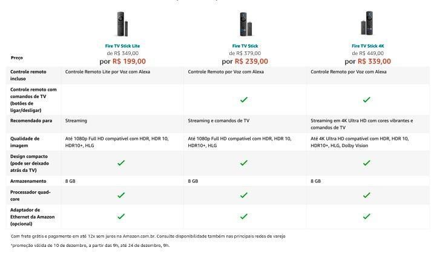This screenshot has height=256, width=434.
Task: Click Fire TV Stick 4K Ethernet adapter checkmark
Action: coord(366,217)
